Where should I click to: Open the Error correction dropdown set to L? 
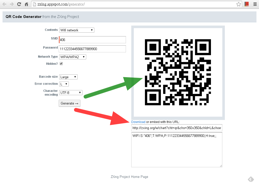pos(64,84)
